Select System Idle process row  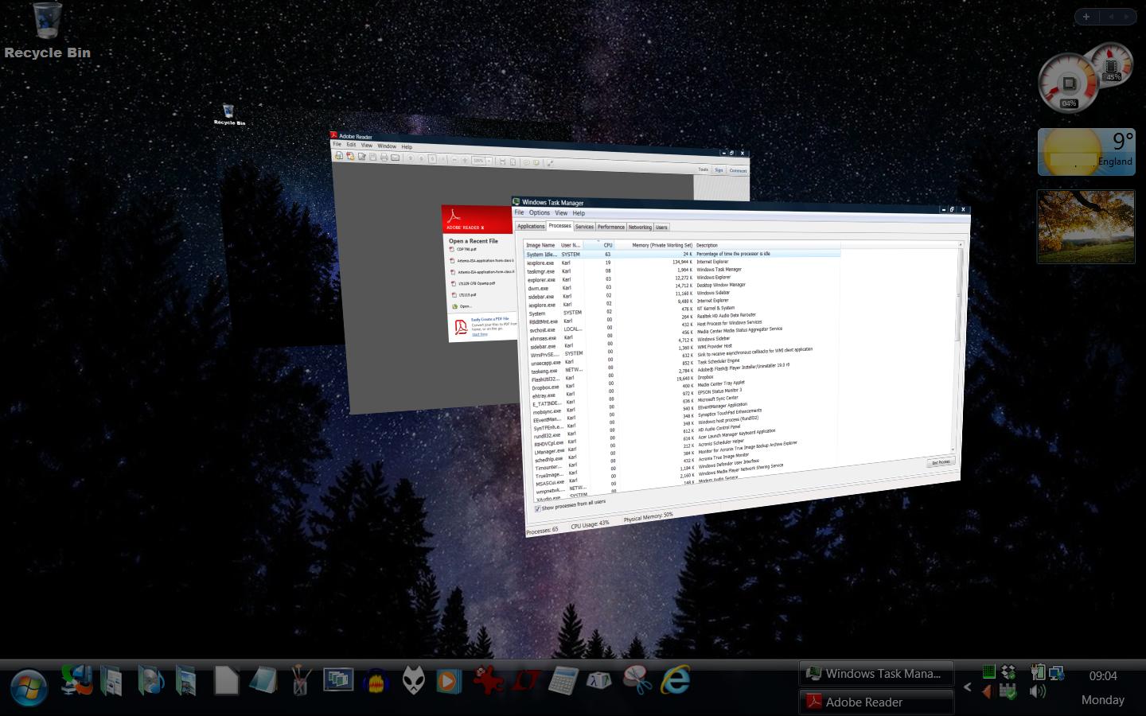682,254
